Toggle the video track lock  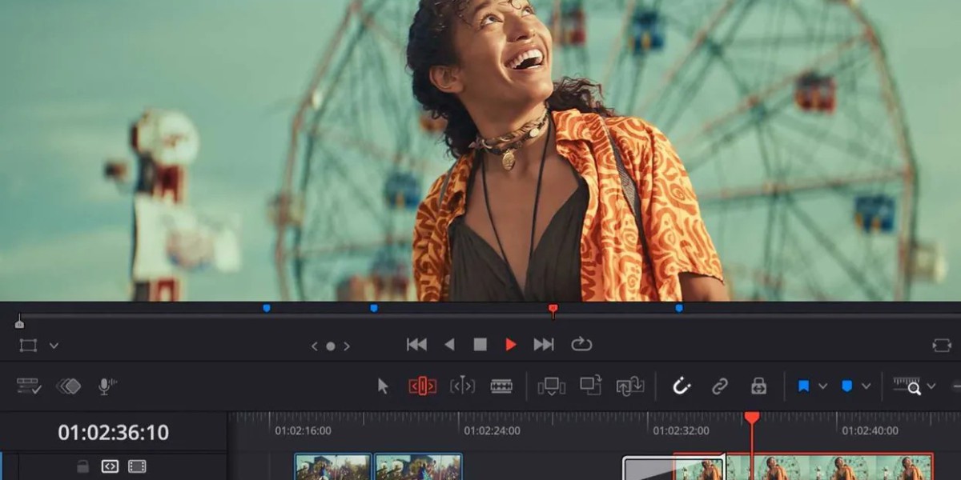coord(82,466)
